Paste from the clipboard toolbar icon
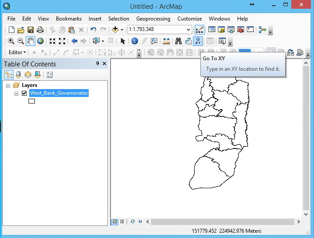This screenshot has height=238, width=314. pos(72,30)
